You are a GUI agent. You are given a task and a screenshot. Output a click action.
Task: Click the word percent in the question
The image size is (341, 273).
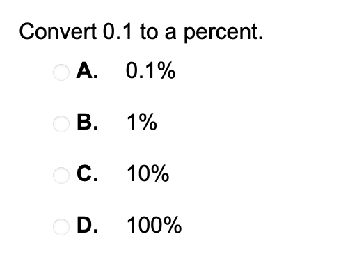click(223, 33)
